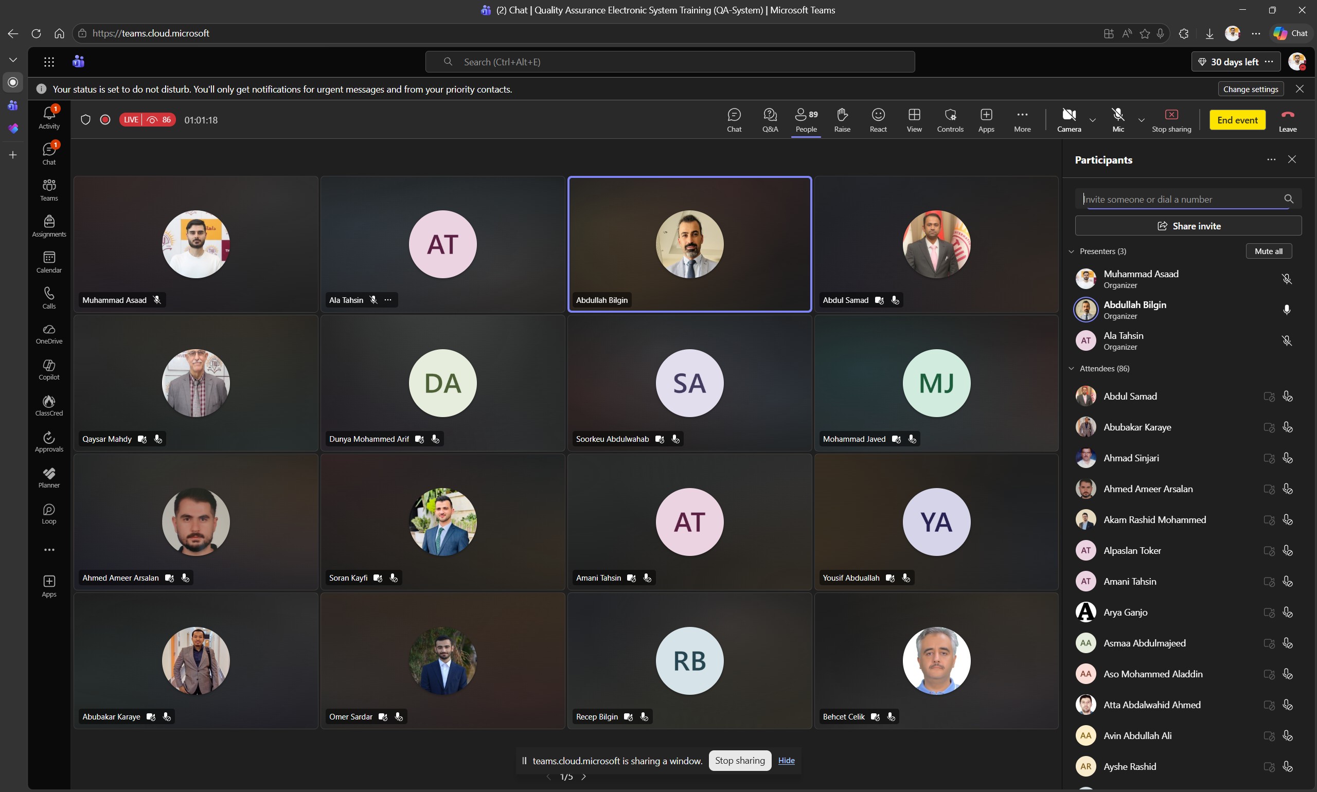The width and height of the screenshot is (1317, 792).
Task: Toggle the Camera on
Action: click(1069, 120)
